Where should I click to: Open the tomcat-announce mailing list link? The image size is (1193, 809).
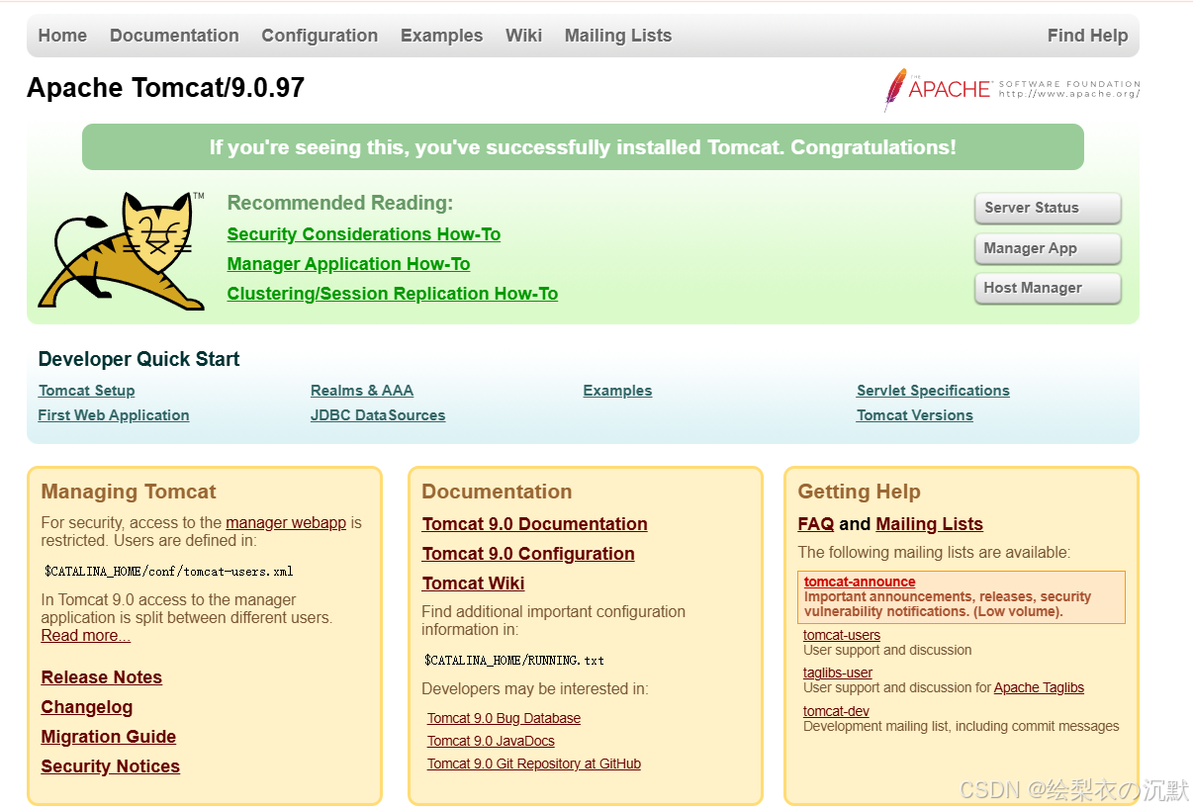pyautogui.click(x=860, y=583)
